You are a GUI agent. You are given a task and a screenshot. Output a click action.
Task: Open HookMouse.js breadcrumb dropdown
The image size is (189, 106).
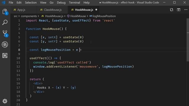click(x=54, y=16)
